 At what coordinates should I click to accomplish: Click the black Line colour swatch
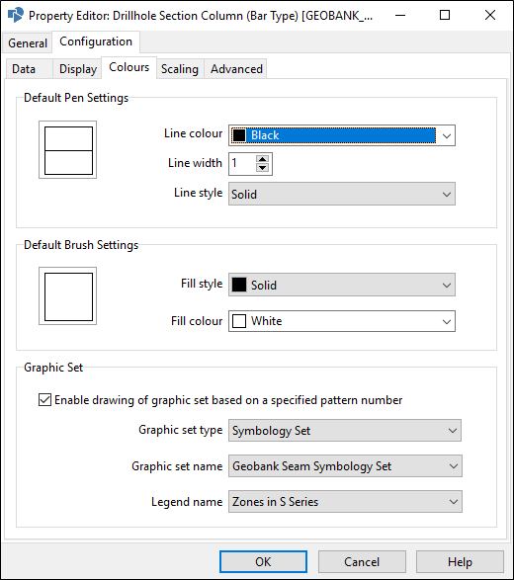(239, 135)
